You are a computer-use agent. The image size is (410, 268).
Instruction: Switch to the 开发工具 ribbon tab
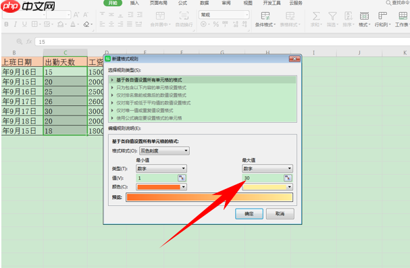pyautogui.click(x=272, y=3)
